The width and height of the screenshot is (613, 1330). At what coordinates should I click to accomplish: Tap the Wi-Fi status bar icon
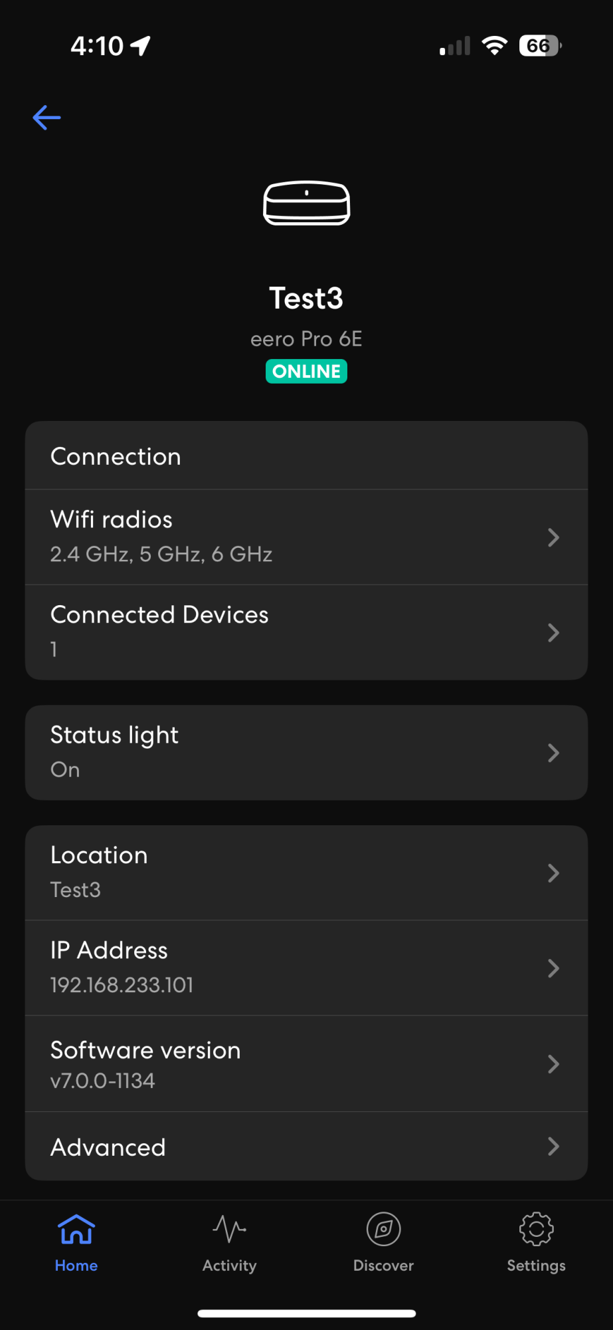494,46
